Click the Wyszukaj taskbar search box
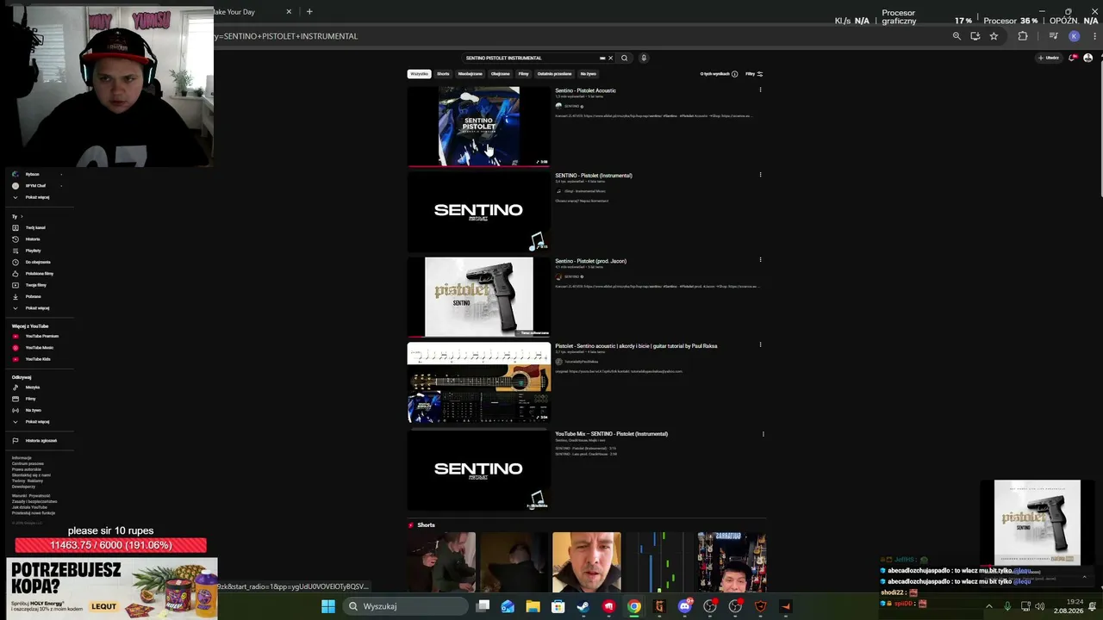The image size is (1103, 620). coord(405,606)
